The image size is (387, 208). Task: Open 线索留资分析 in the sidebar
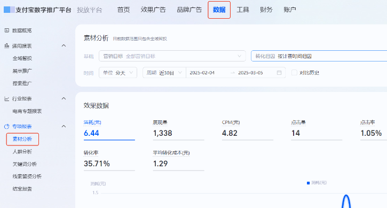coord(27,176)
